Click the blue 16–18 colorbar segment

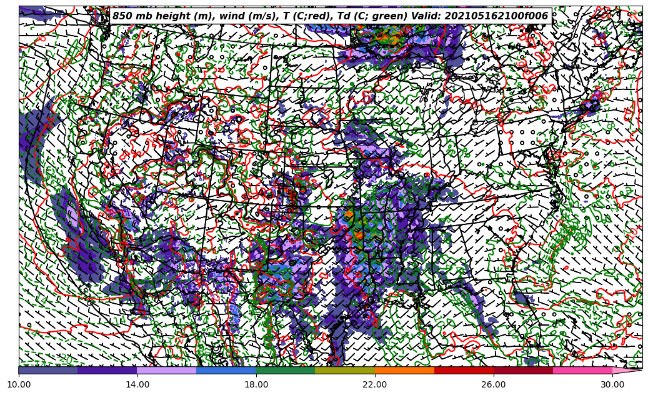[x=226, y=370]
